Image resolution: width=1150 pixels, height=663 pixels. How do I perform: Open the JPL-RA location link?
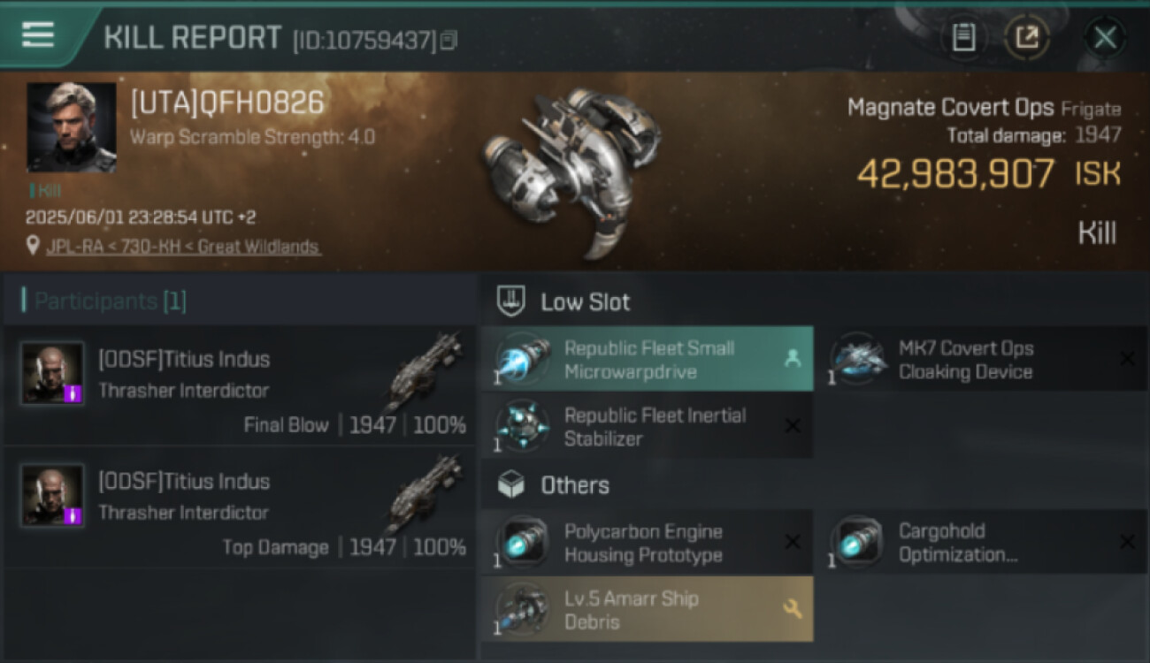point(183,247)
